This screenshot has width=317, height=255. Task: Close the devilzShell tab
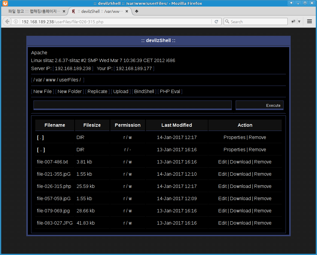coord(127,11)
